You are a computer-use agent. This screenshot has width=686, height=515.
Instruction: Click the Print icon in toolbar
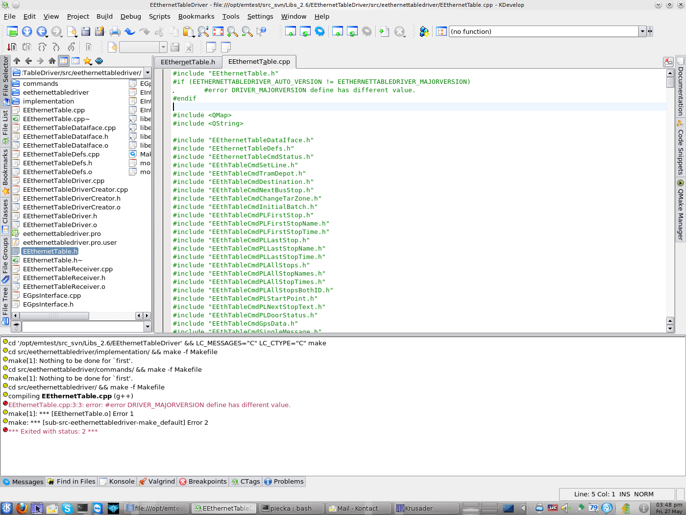(115, 32)
